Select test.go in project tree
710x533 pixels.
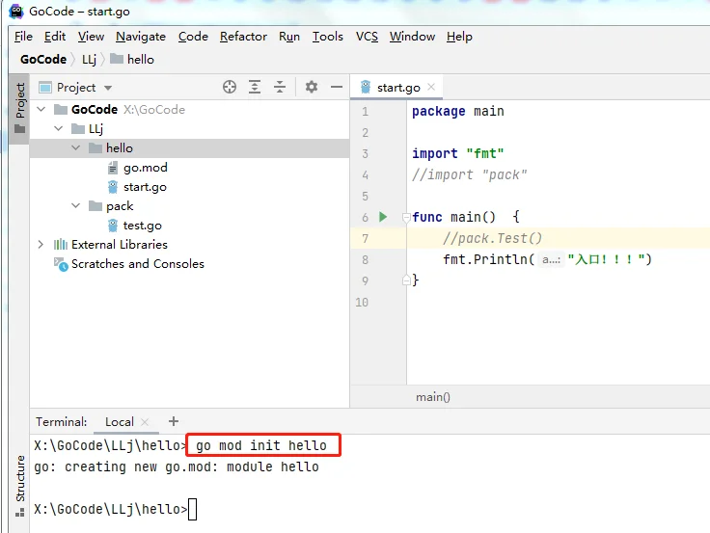(142, 226)
